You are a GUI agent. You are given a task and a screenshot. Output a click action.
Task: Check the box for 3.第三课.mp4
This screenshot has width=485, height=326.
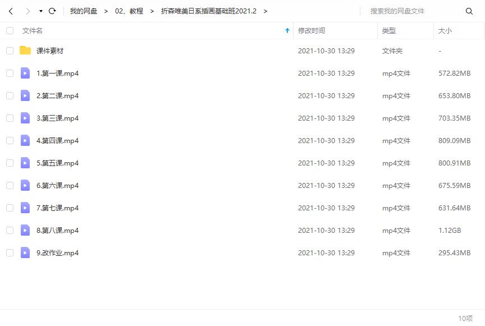coord(10,118)
